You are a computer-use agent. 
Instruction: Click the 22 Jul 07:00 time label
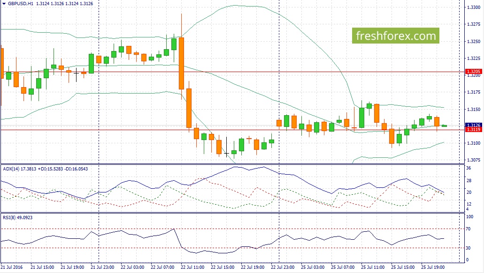click(x=162, y=267)
